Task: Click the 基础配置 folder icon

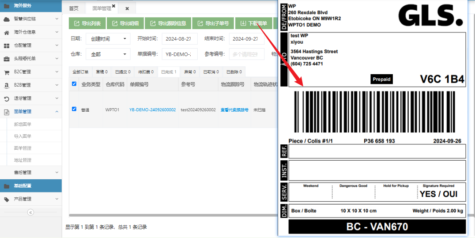Action: point(6,186)
